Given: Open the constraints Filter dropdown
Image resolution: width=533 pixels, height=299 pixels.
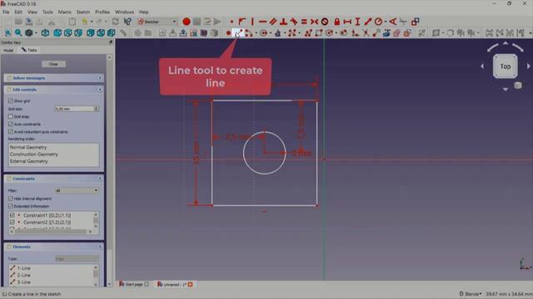Looking at the screenshot, I should pos(77,190).
